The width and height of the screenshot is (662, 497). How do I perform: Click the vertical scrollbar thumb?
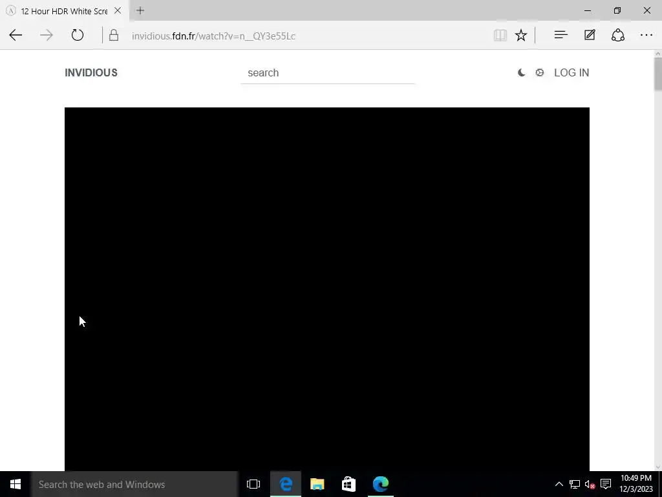(x=657, y=74)
